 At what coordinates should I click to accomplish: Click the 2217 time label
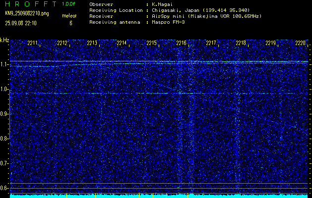point(211,43)
